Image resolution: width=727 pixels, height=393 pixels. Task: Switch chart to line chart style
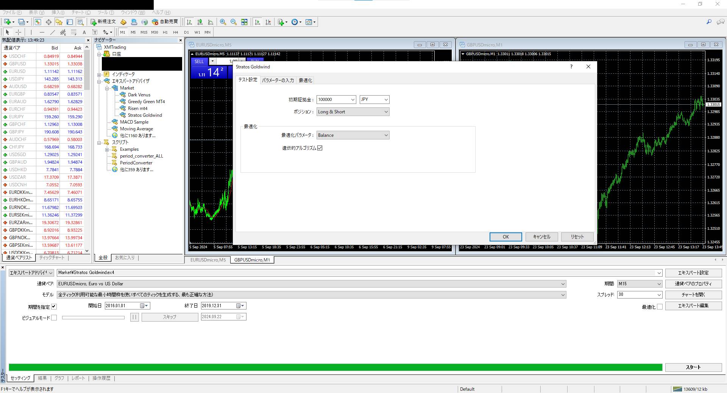211,22
